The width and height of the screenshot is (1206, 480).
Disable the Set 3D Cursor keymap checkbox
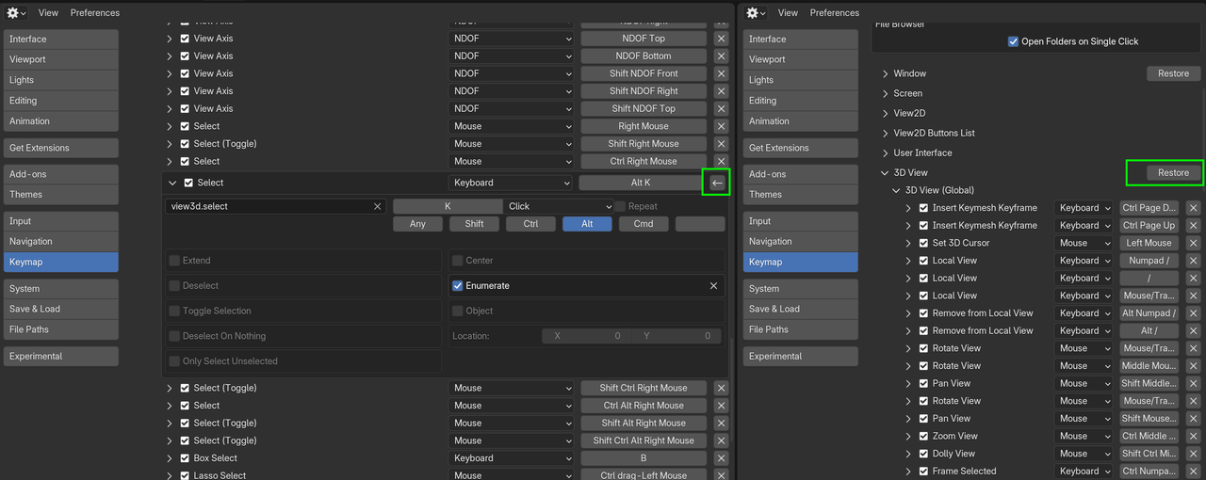coord(923,243)
